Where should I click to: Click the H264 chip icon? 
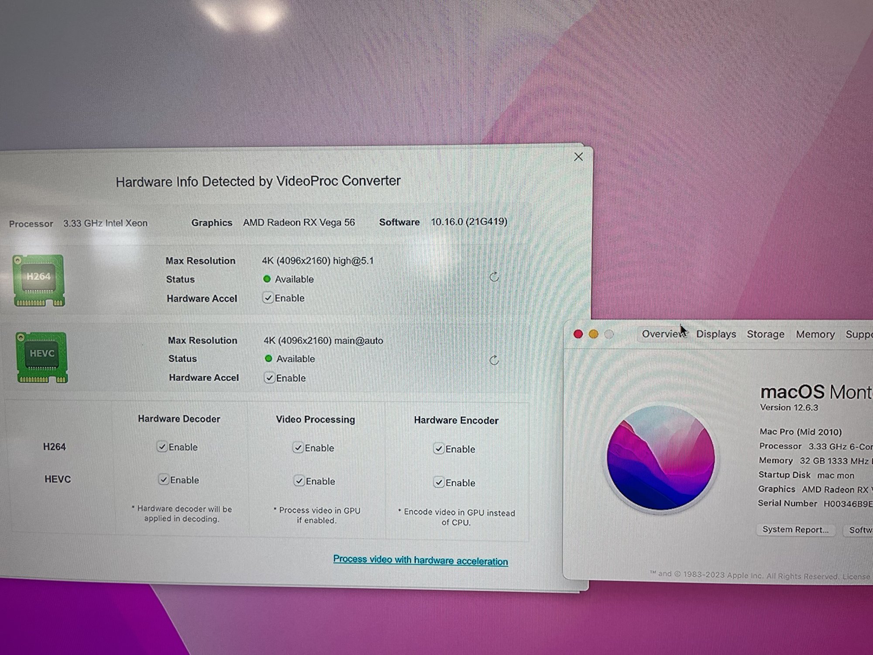coord(39,280)
